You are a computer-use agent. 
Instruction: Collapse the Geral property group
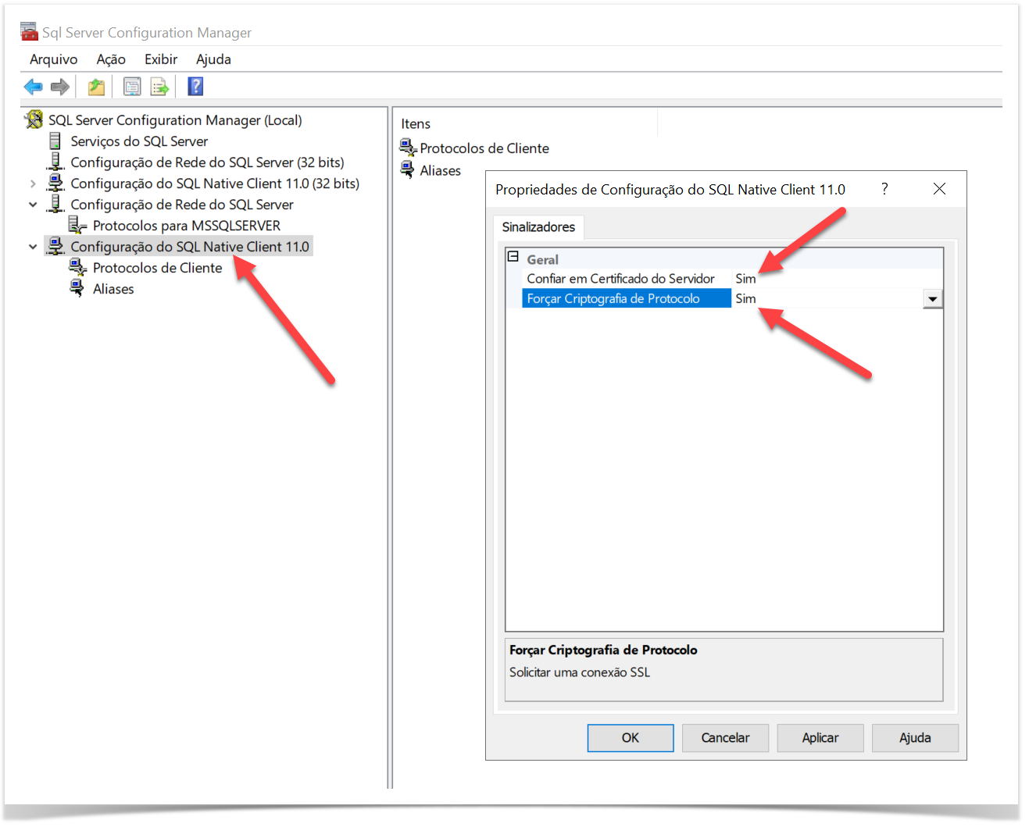click(513, 256)
